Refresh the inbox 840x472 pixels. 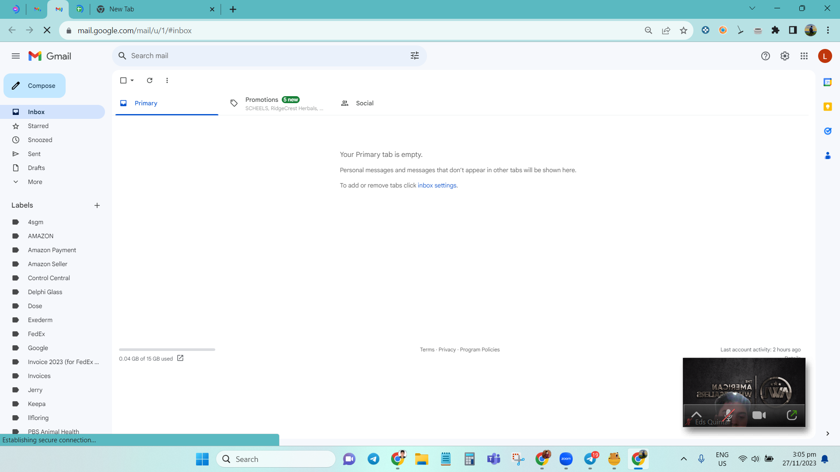150,80
